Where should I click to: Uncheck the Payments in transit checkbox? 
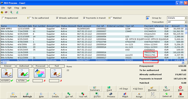(x=84, y=18)
